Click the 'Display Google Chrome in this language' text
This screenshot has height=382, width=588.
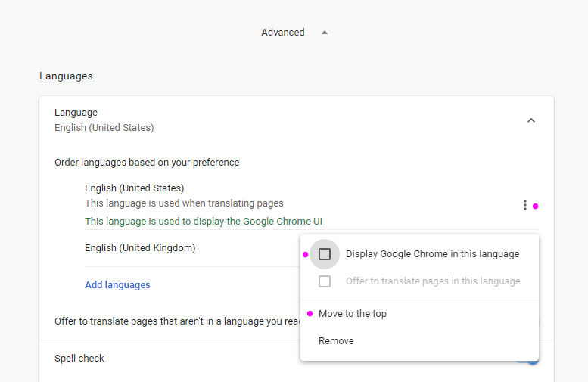click(432, 254)
